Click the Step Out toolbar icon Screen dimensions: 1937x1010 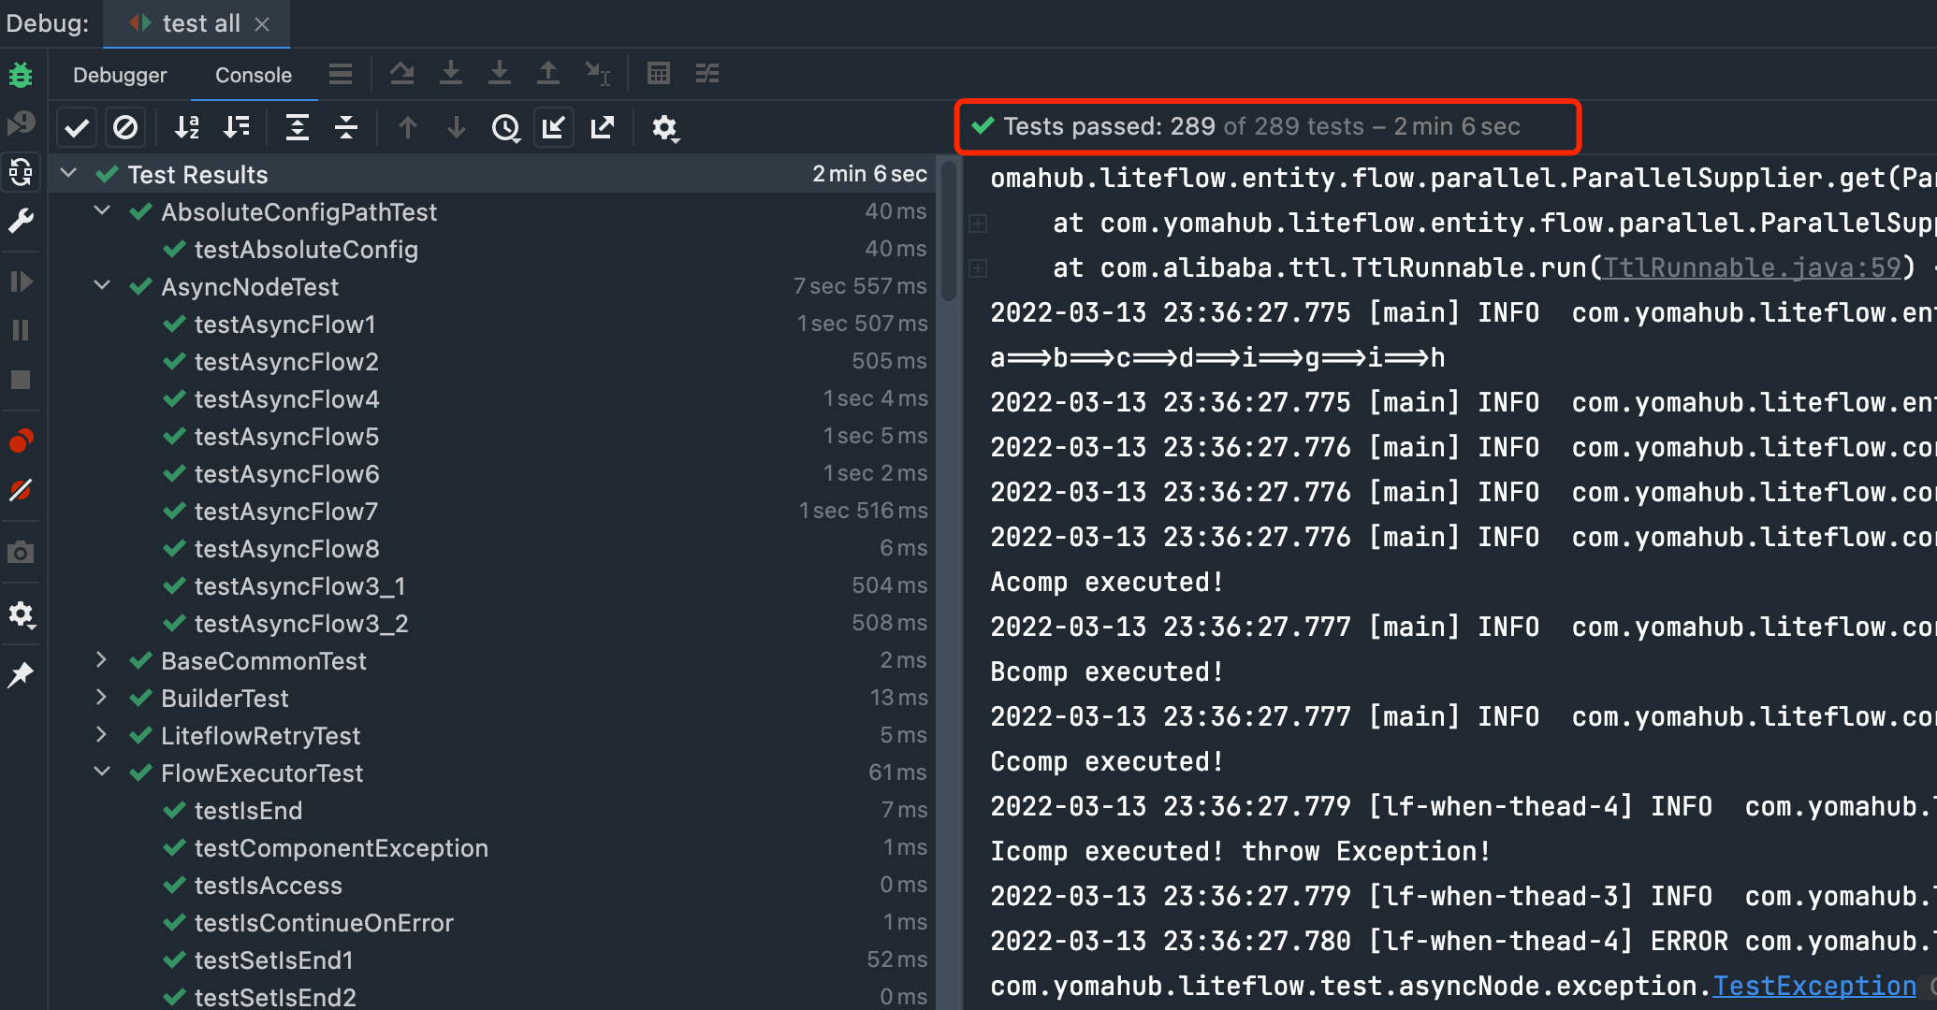tap(548, 73)
